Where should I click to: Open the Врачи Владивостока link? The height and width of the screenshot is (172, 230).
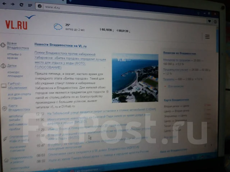[x=18, y=46]
